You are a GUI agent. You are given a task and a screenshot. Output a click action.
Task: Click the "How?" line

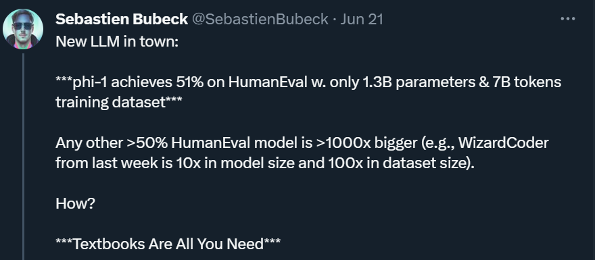[x=75, y=203]
